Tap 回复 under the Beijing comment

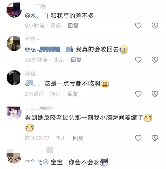tap(76, 60)
